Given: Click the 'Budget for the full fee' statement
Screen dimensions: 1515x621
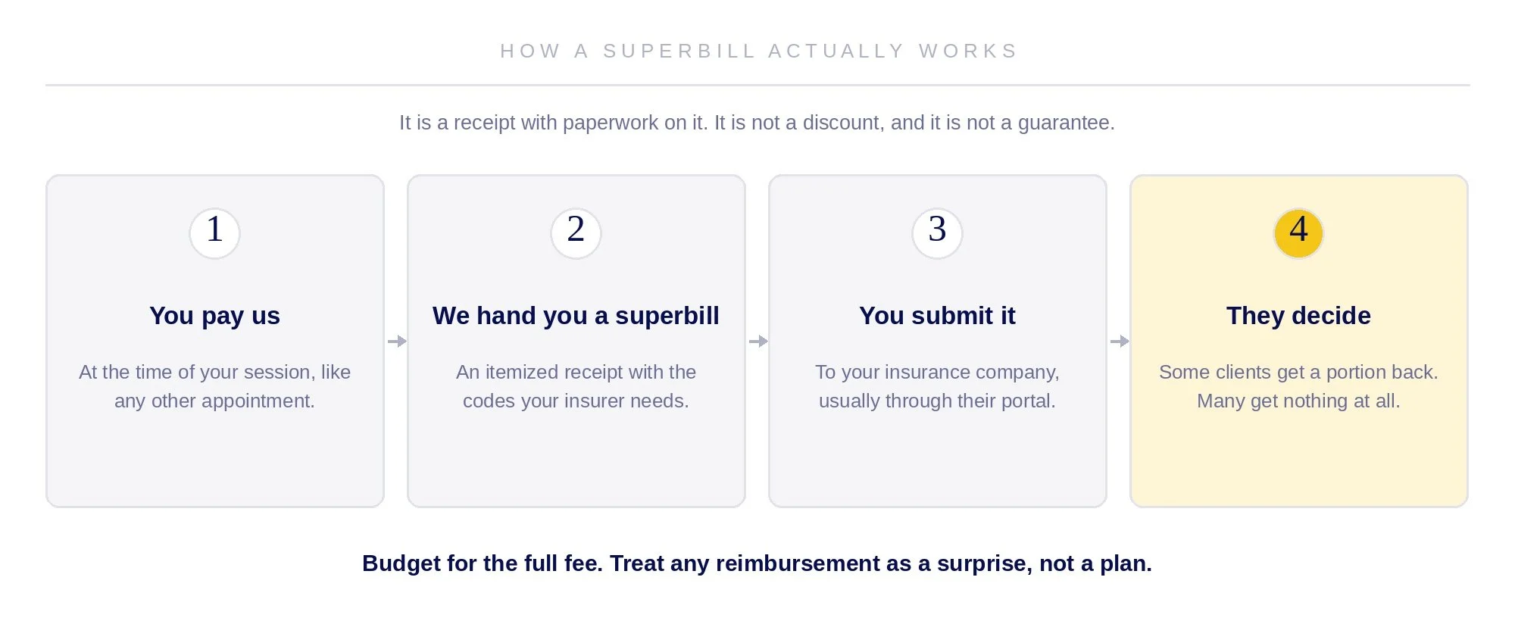Looking at the screenshot, I should click(757, 563).
